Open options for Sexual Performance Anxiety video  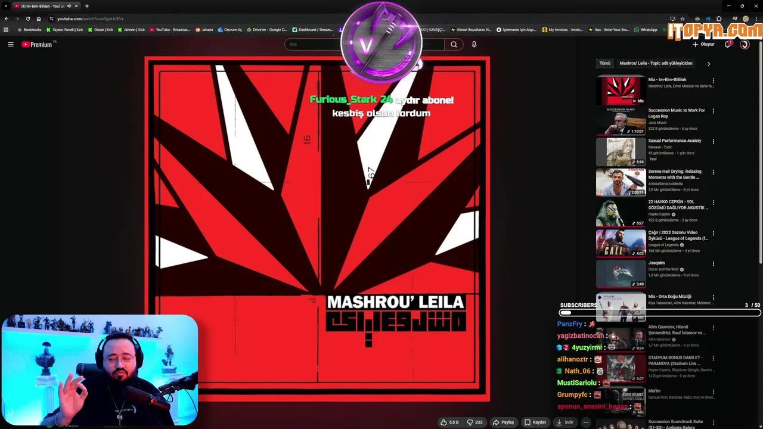point(714,142)
